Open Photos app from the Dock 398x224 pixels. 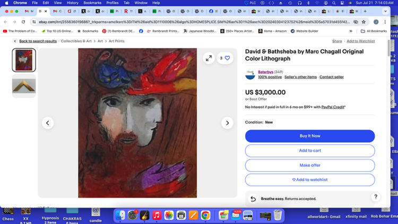169,216
